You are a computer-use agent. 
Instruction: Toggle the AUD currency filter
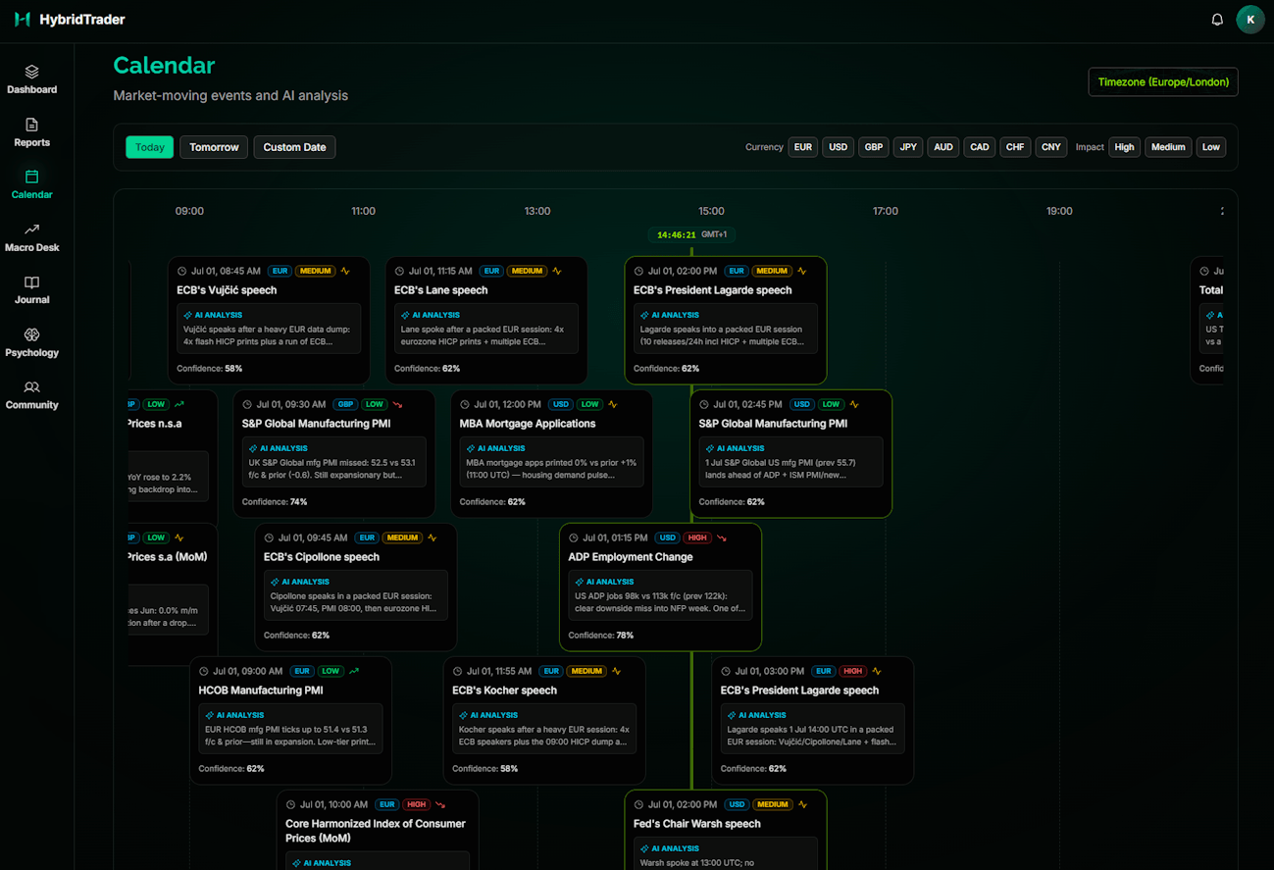[x=943, y=147]
